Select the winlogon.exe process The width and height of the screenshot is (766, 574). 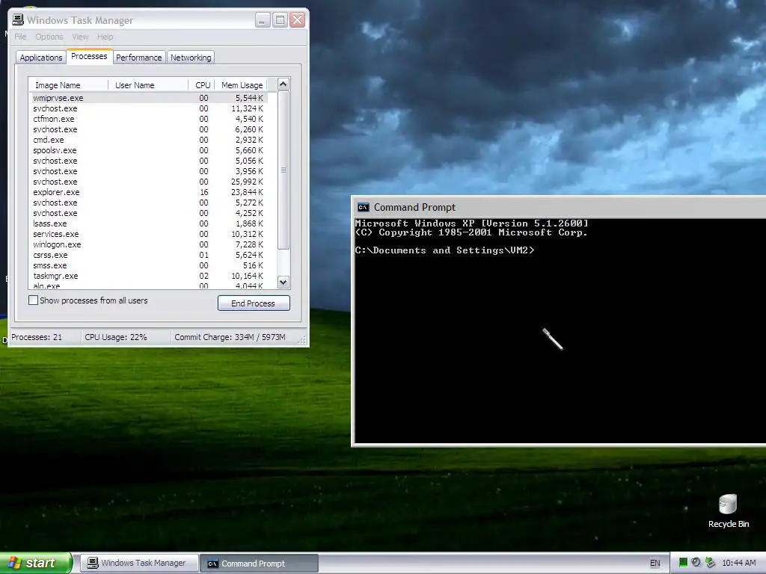click(x=149, y=244)
